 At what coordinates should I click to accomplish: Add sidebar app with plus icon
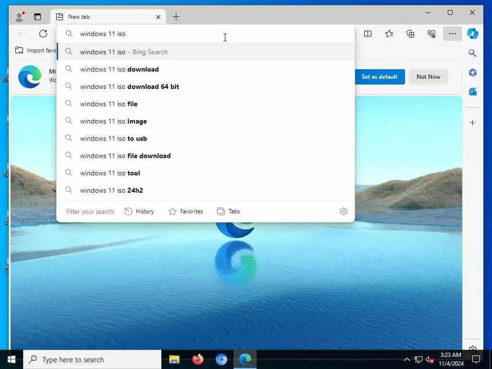coord(473,123)
